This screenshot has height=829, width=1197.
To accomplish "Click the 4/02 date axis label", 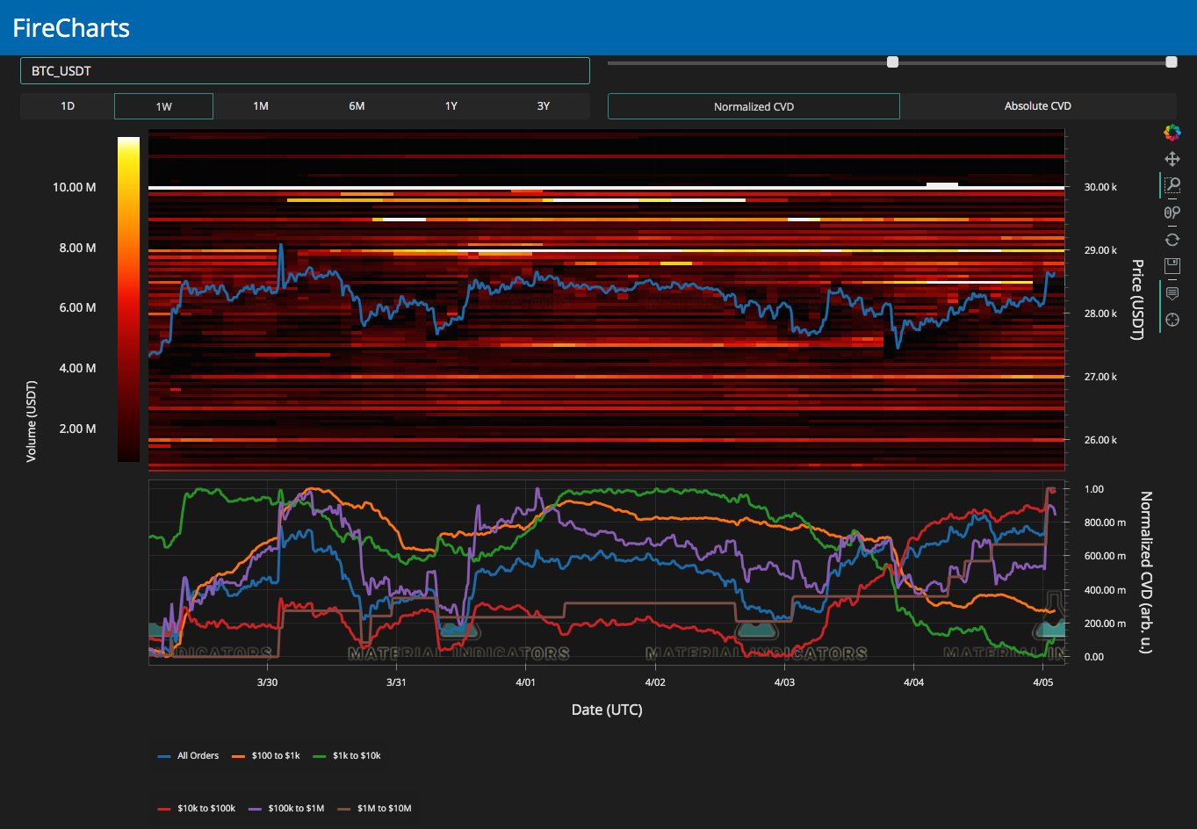I will 654,682.
